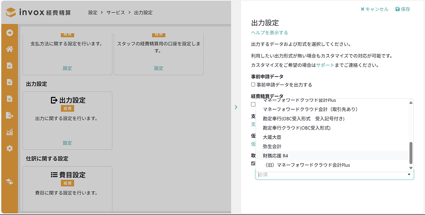Select the 大蔵大臣 option

tap(272, 137)
